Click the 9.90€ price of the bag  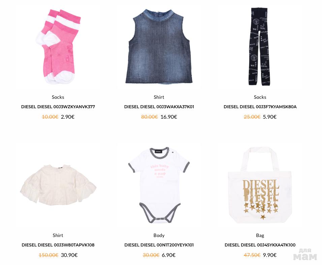coord(270,255)
